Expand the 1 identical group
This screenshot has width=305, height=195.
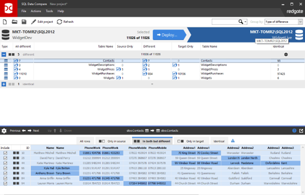pyautogui.click(x=4, y=84)
